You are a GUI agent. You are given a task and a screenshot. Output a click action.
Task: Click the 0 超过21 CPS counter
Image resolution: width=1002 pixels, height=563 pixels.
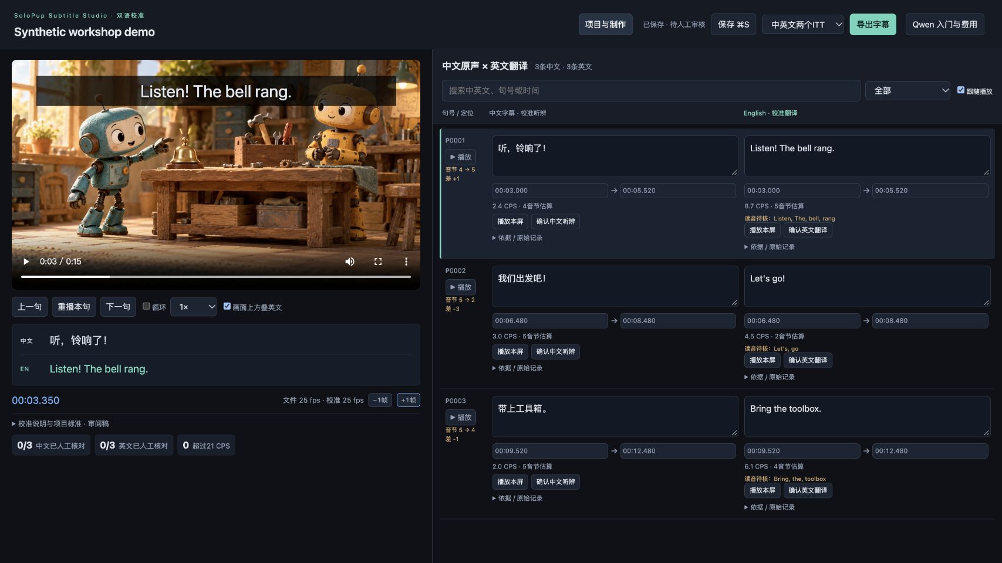coord(206,446)
